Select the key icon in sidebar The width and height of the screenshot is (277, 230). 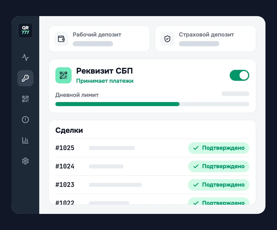click(x=25, y=78)
